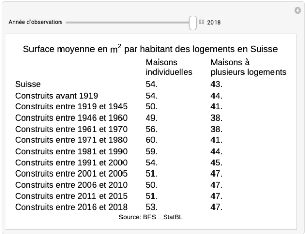Select Construits entre 1981 et 1990 row
This screenshot has width=305, height=234.
[71, 151]
